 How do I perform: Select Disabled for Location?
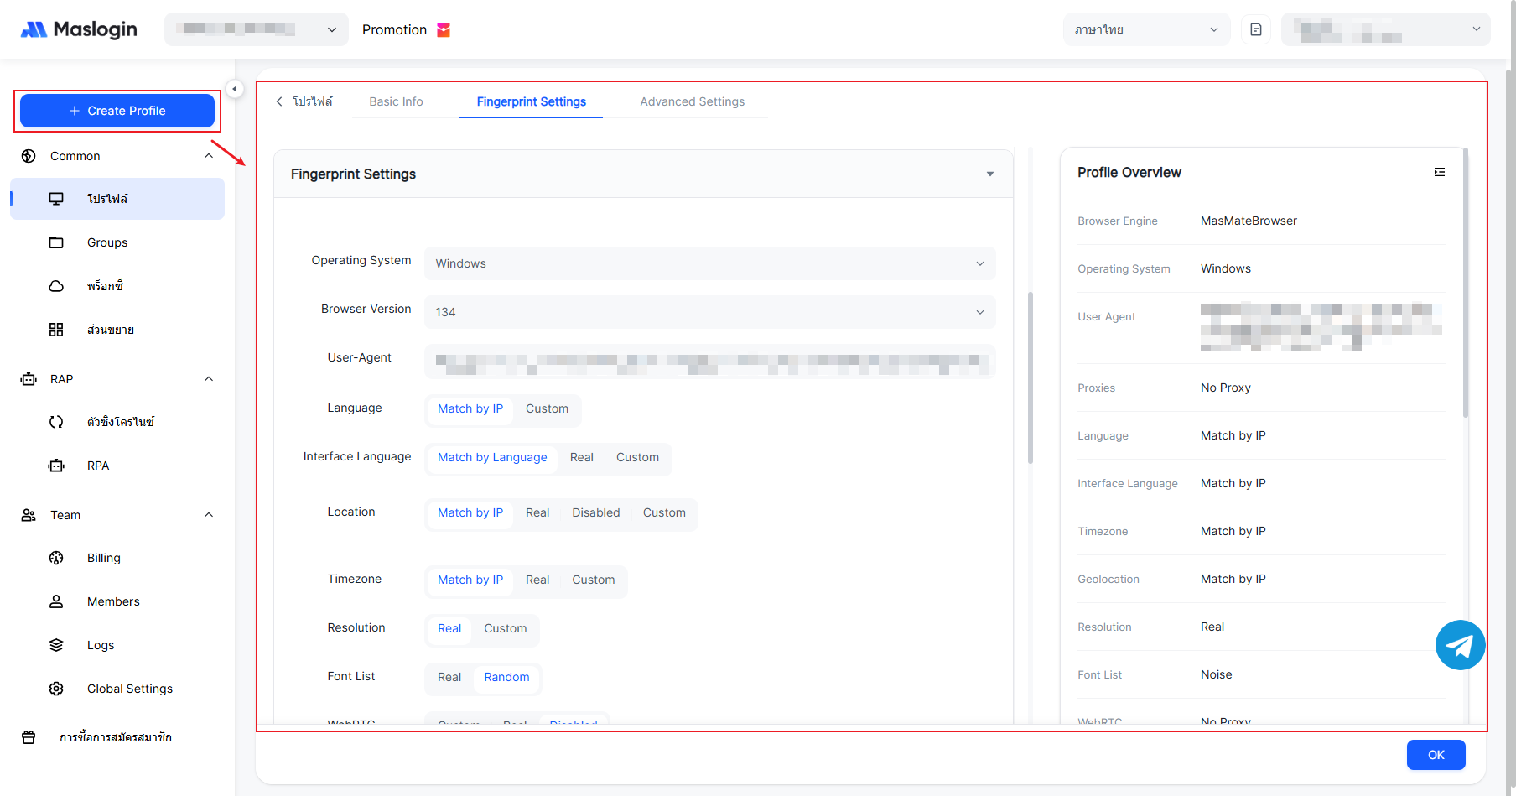(x=595, y=512)
